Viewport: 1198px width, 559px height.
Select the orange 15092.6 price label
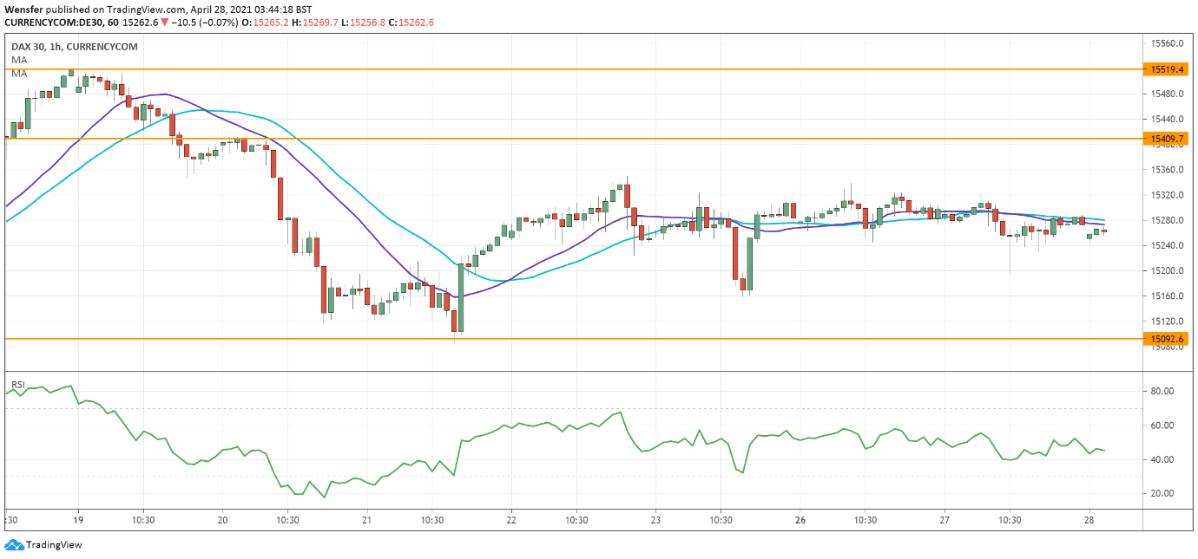(x=1164, y=339)
